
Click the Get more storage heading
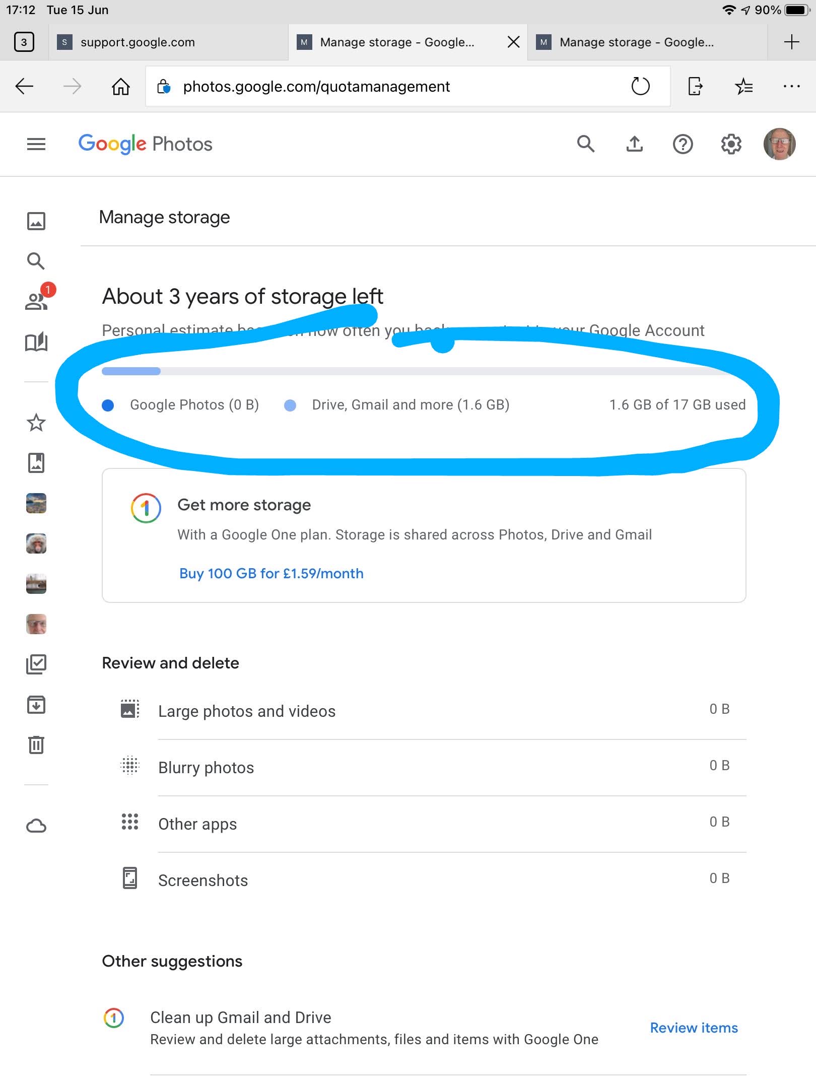pyautogui.click(x=244, y=505)
